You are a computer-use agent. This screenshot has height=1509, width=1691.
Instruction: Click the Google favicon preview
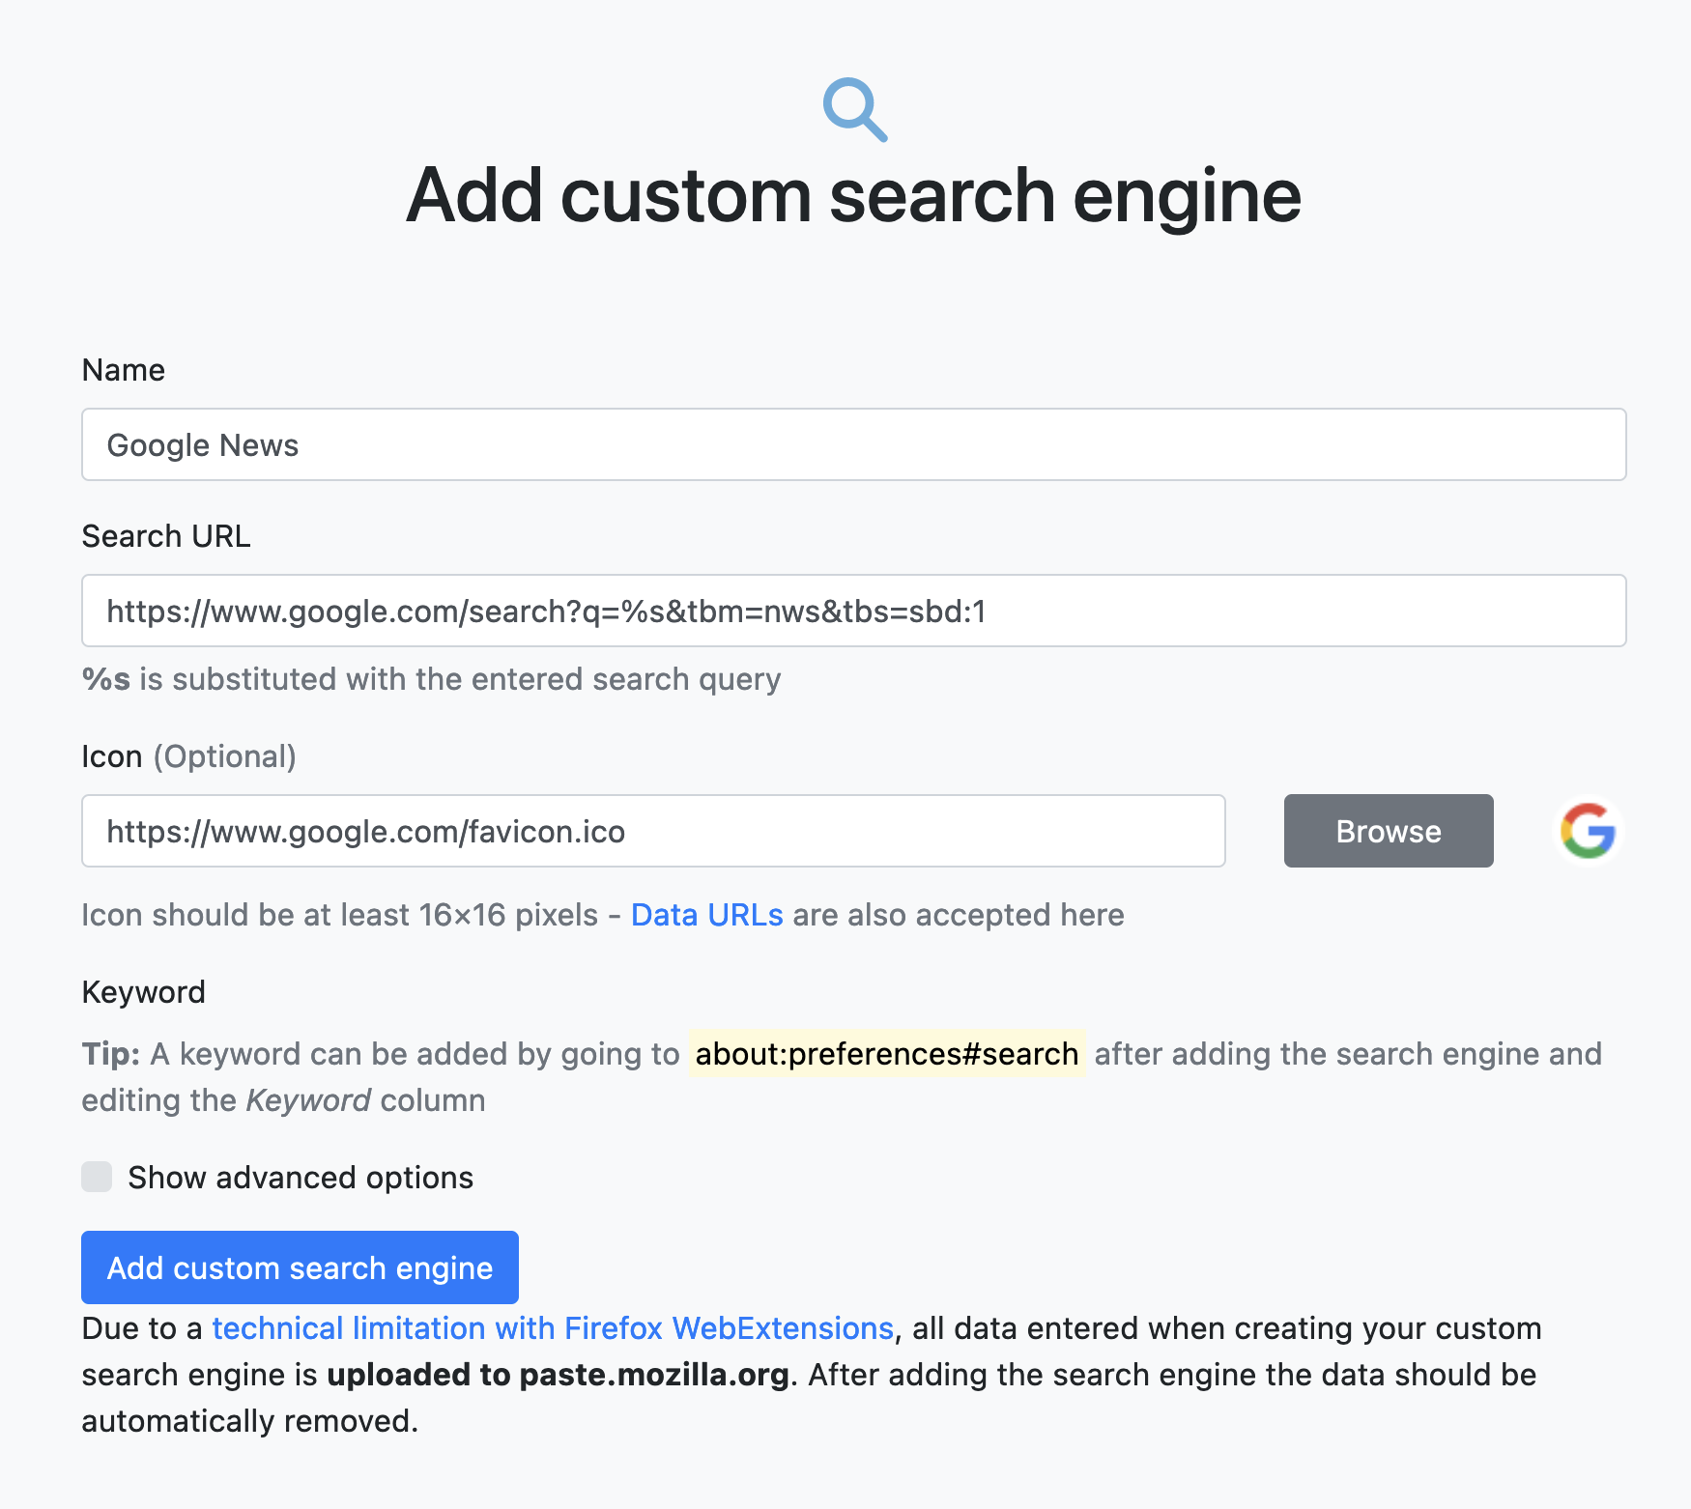[x=1588, y=831]
